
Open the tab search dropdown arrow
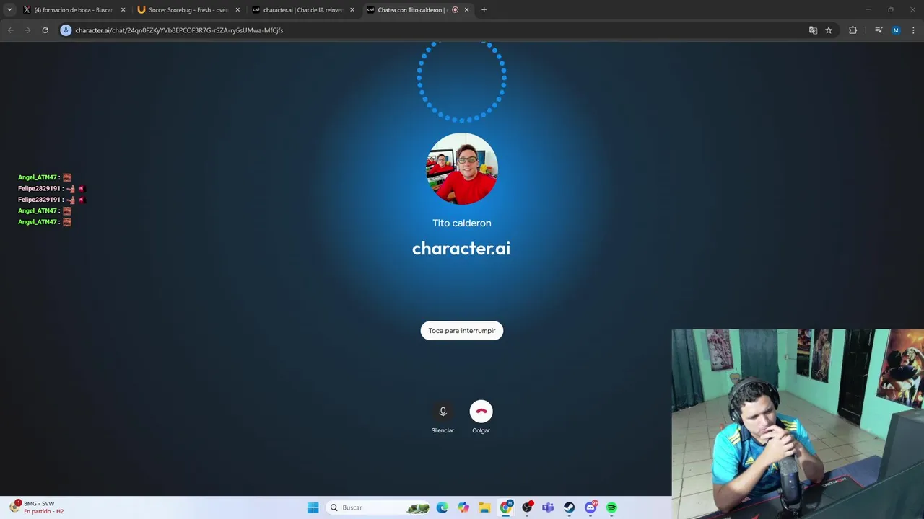9,10
